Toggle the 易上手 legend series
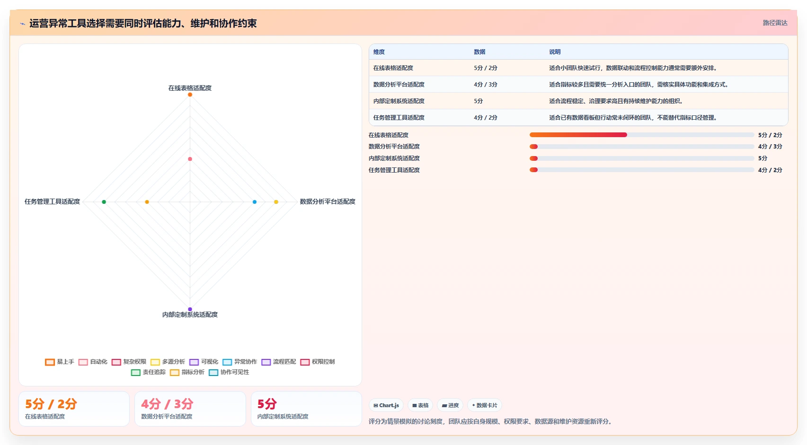The height and width of the screenshot is (445, 807). (60, 362)
